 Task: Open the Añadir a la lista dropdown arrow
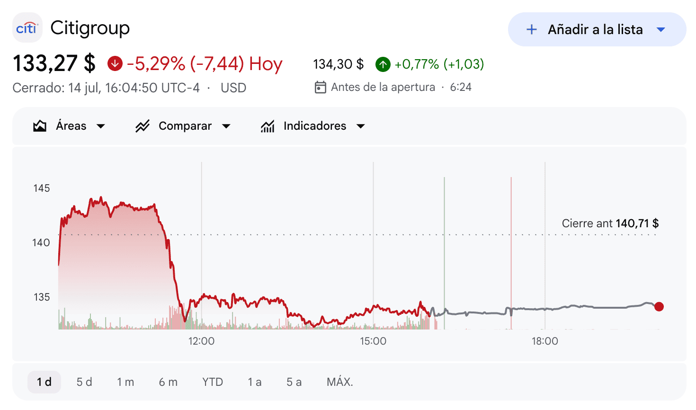tap(661, 29)
